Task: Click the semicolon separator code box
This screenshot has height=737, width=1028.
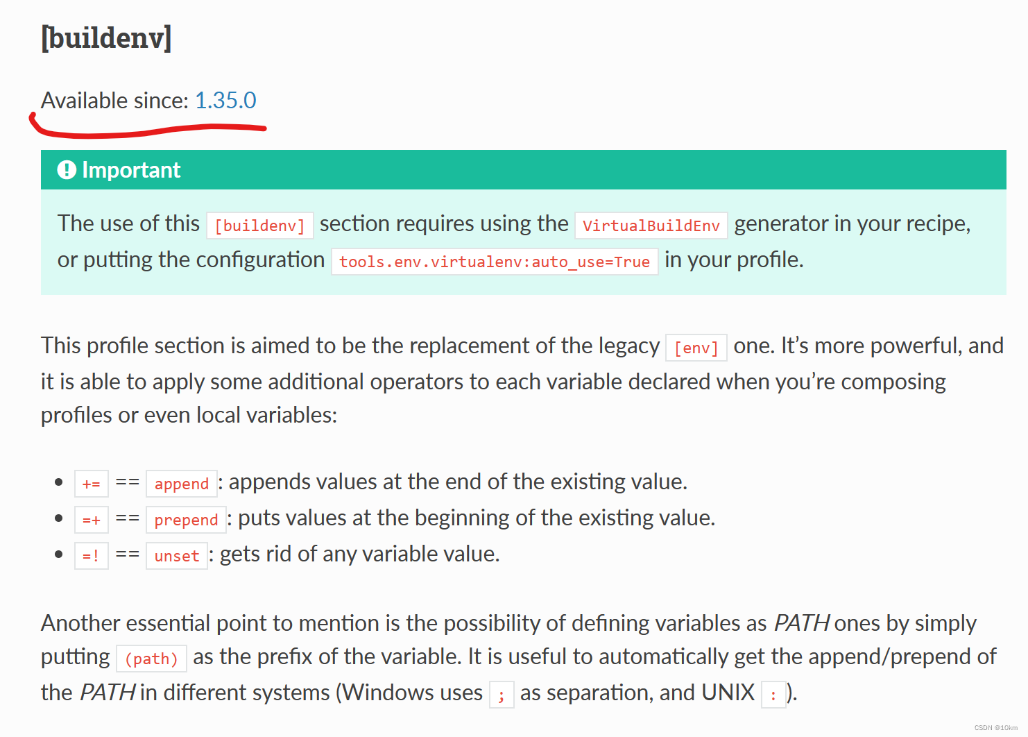Action: click(x=502, y=695)
